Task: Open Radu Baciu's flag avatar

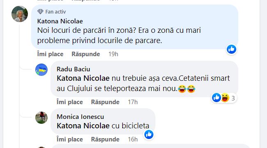Action: coord(41,70)
